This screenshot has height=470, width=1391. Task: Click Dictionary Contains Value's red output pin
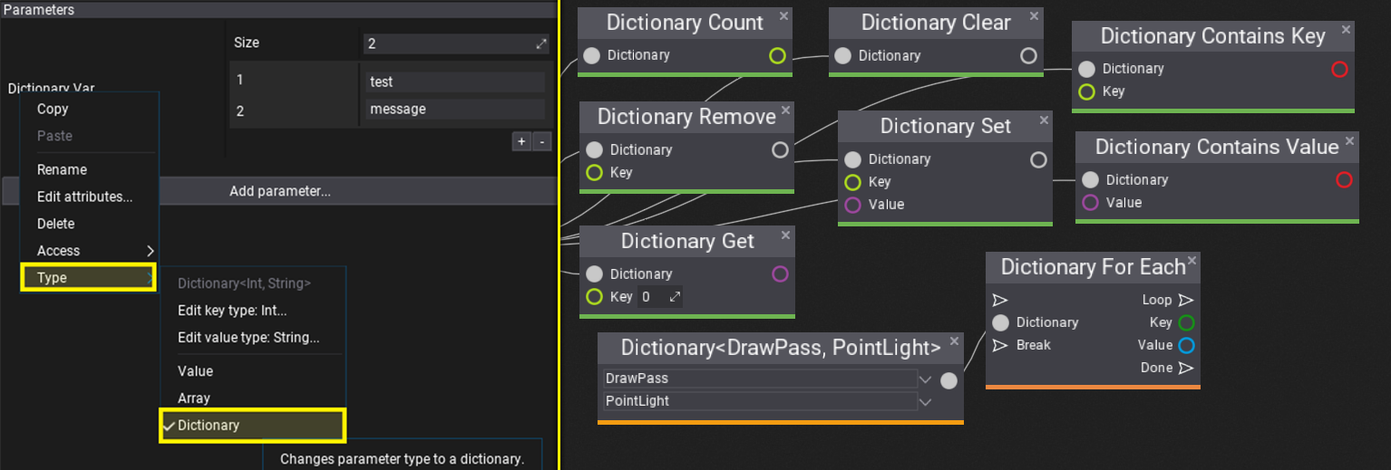(1344, 180)
